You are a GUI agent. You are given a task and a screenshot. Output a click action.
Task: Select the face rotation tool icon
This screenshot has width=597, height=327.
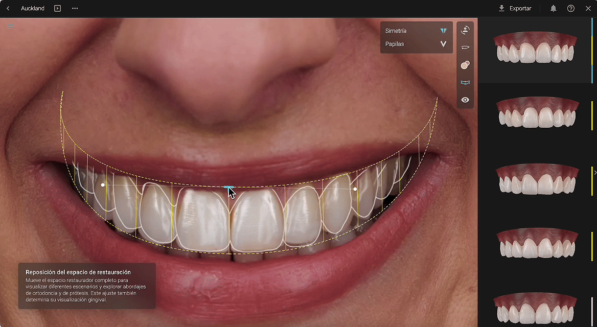[465, 30]
